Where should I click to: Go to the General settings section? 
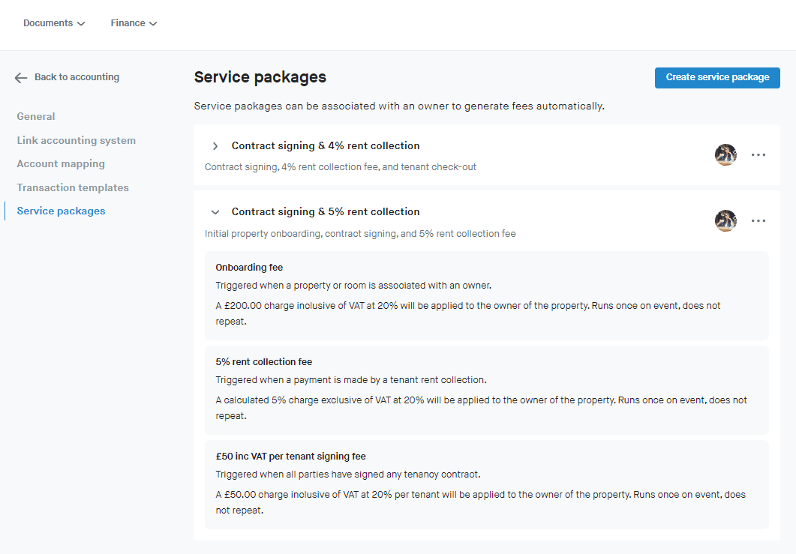(36, 116)
